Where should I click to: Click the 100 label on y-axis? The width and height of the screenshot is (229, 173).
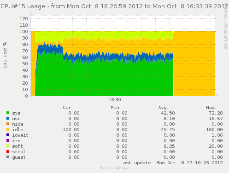click(x=23, y=32)
